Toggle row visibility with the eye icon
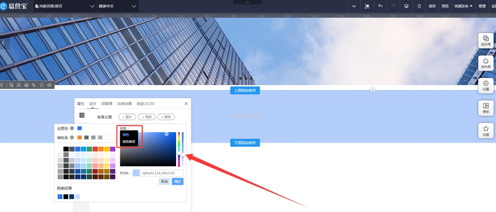This screenshot has width=496, height=212. pos(49,85)
